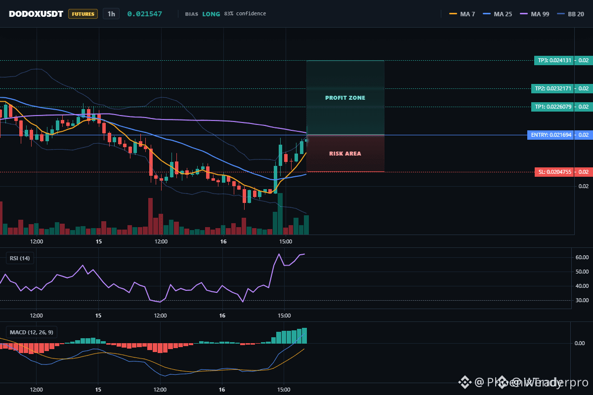Screen dimensions: 593x395
Task: Click the 40.00 RSI axis value
Action: pyautogui.click(x=582, y=286)
